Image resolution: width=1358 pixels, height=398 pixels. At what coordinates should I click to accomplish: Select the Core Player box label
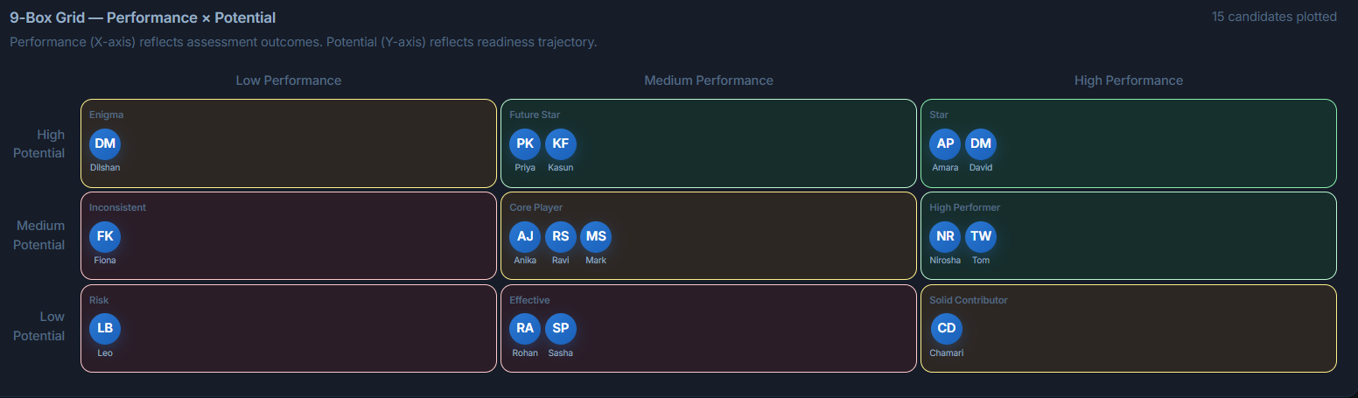536,207
